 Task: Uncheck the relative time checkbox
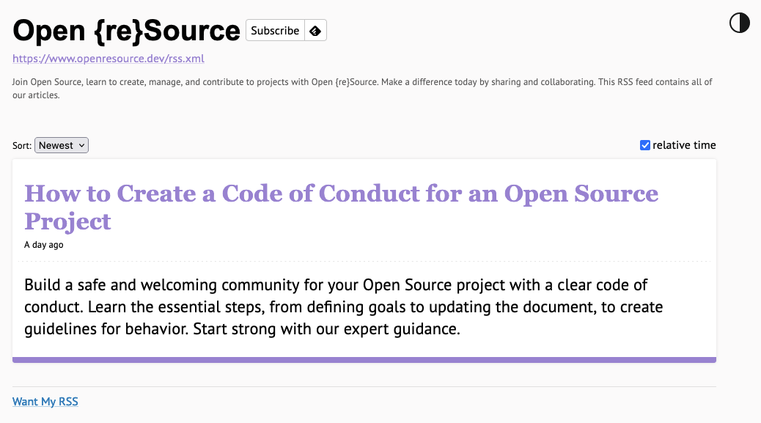(645, 145)
